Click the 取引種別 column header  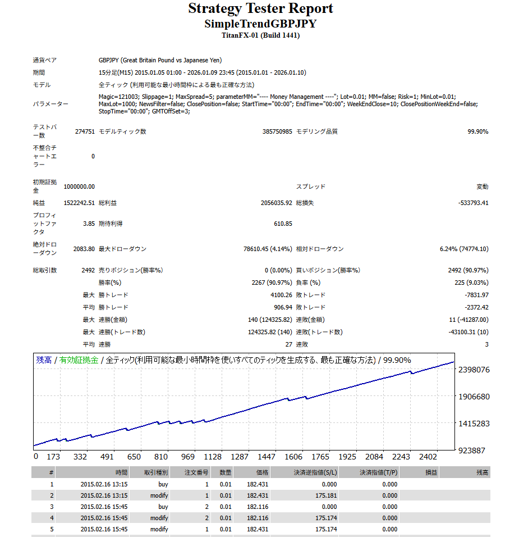(x=155, y=472)
